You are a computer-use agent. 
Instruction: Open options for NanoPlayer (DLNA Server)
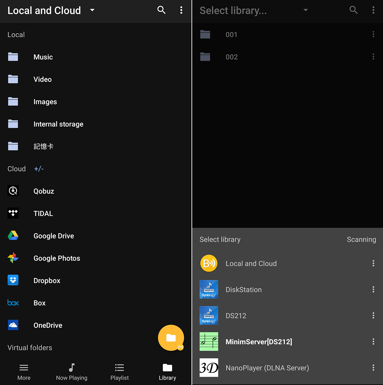(x=373, y=368)
